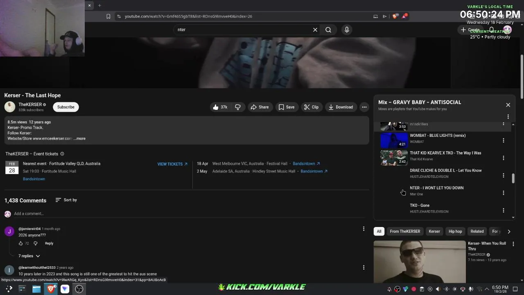Open the Share dialog for the video
The image size is (524, 295).
tap(260, 107)
